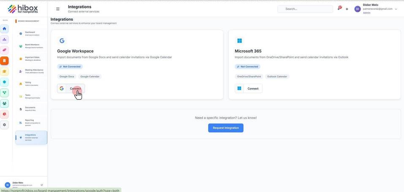Select the Integrations menu item

click(31, 138)
